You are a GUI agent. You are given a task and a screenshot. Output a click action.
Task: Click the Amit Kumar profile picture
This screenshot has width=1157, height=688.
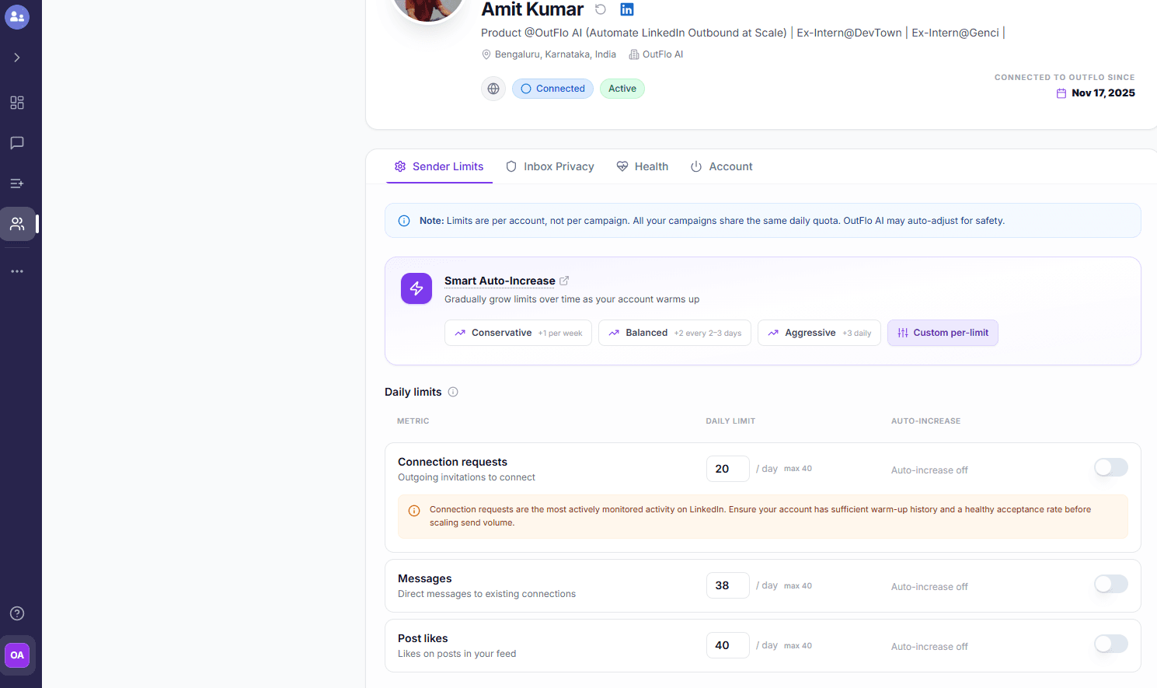(428, 8)
